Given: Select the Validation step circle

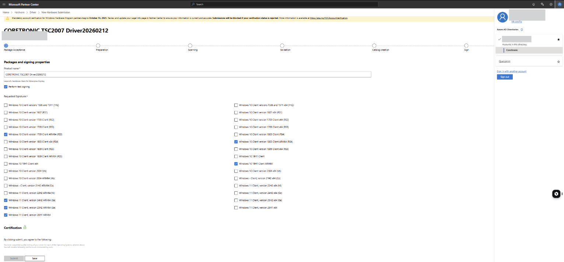Looking at the screenshot, I should 282,45.
